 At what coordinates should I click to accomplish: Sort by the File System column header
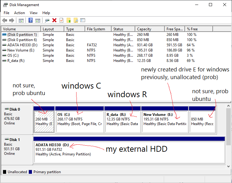click(98, 29)
